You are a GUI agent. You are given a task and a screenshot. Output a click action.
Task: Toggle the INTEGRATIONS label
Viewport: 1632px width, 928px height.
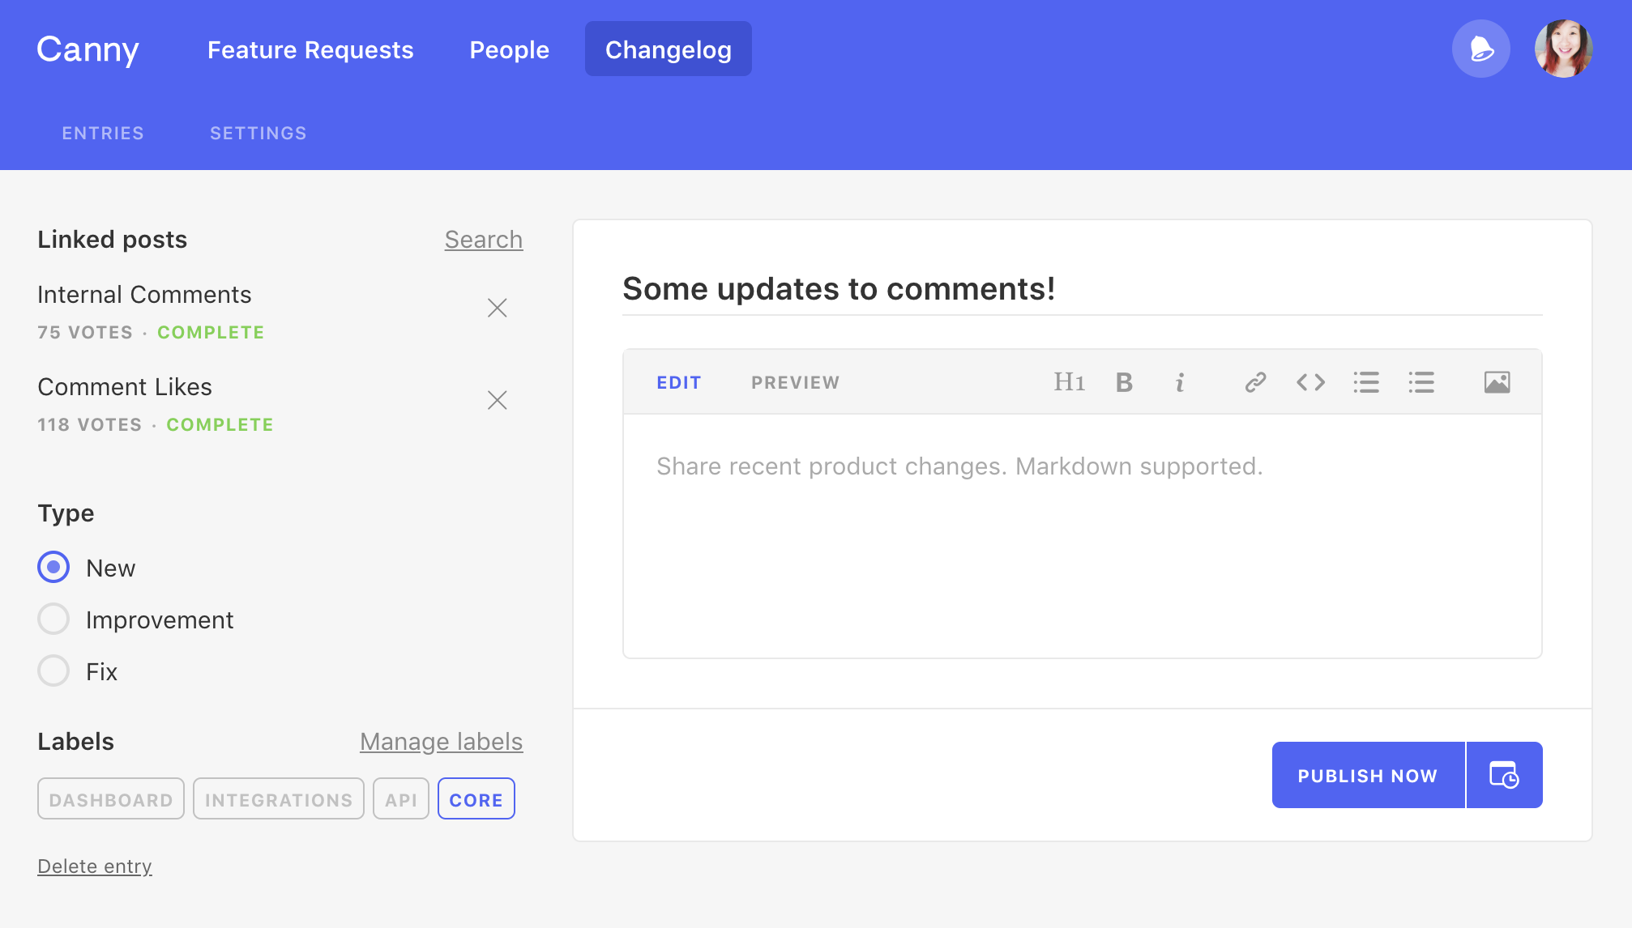[x=279, y=799]
